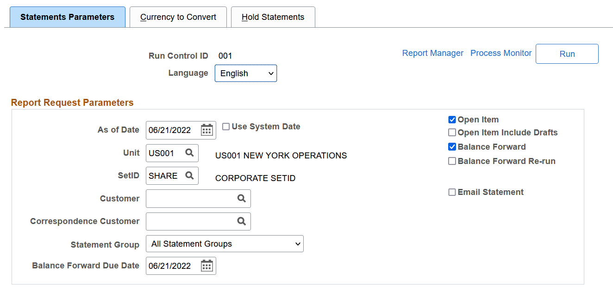Open the Correspondence Customer lookup
The height and width of the screenshot is (291, 613).
click(241, 221)
